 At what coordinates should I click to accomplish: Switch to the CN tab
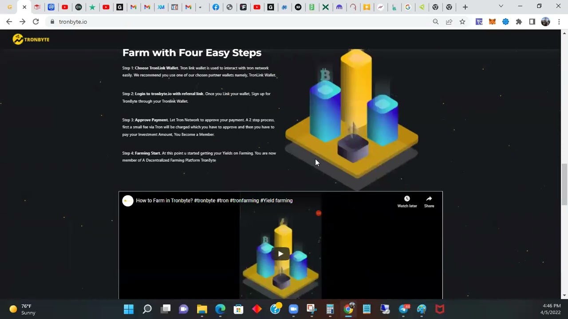(79, 7)
